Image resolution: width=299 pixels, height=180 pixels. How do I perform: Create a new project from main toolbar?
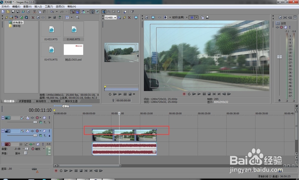coord(3,12)
